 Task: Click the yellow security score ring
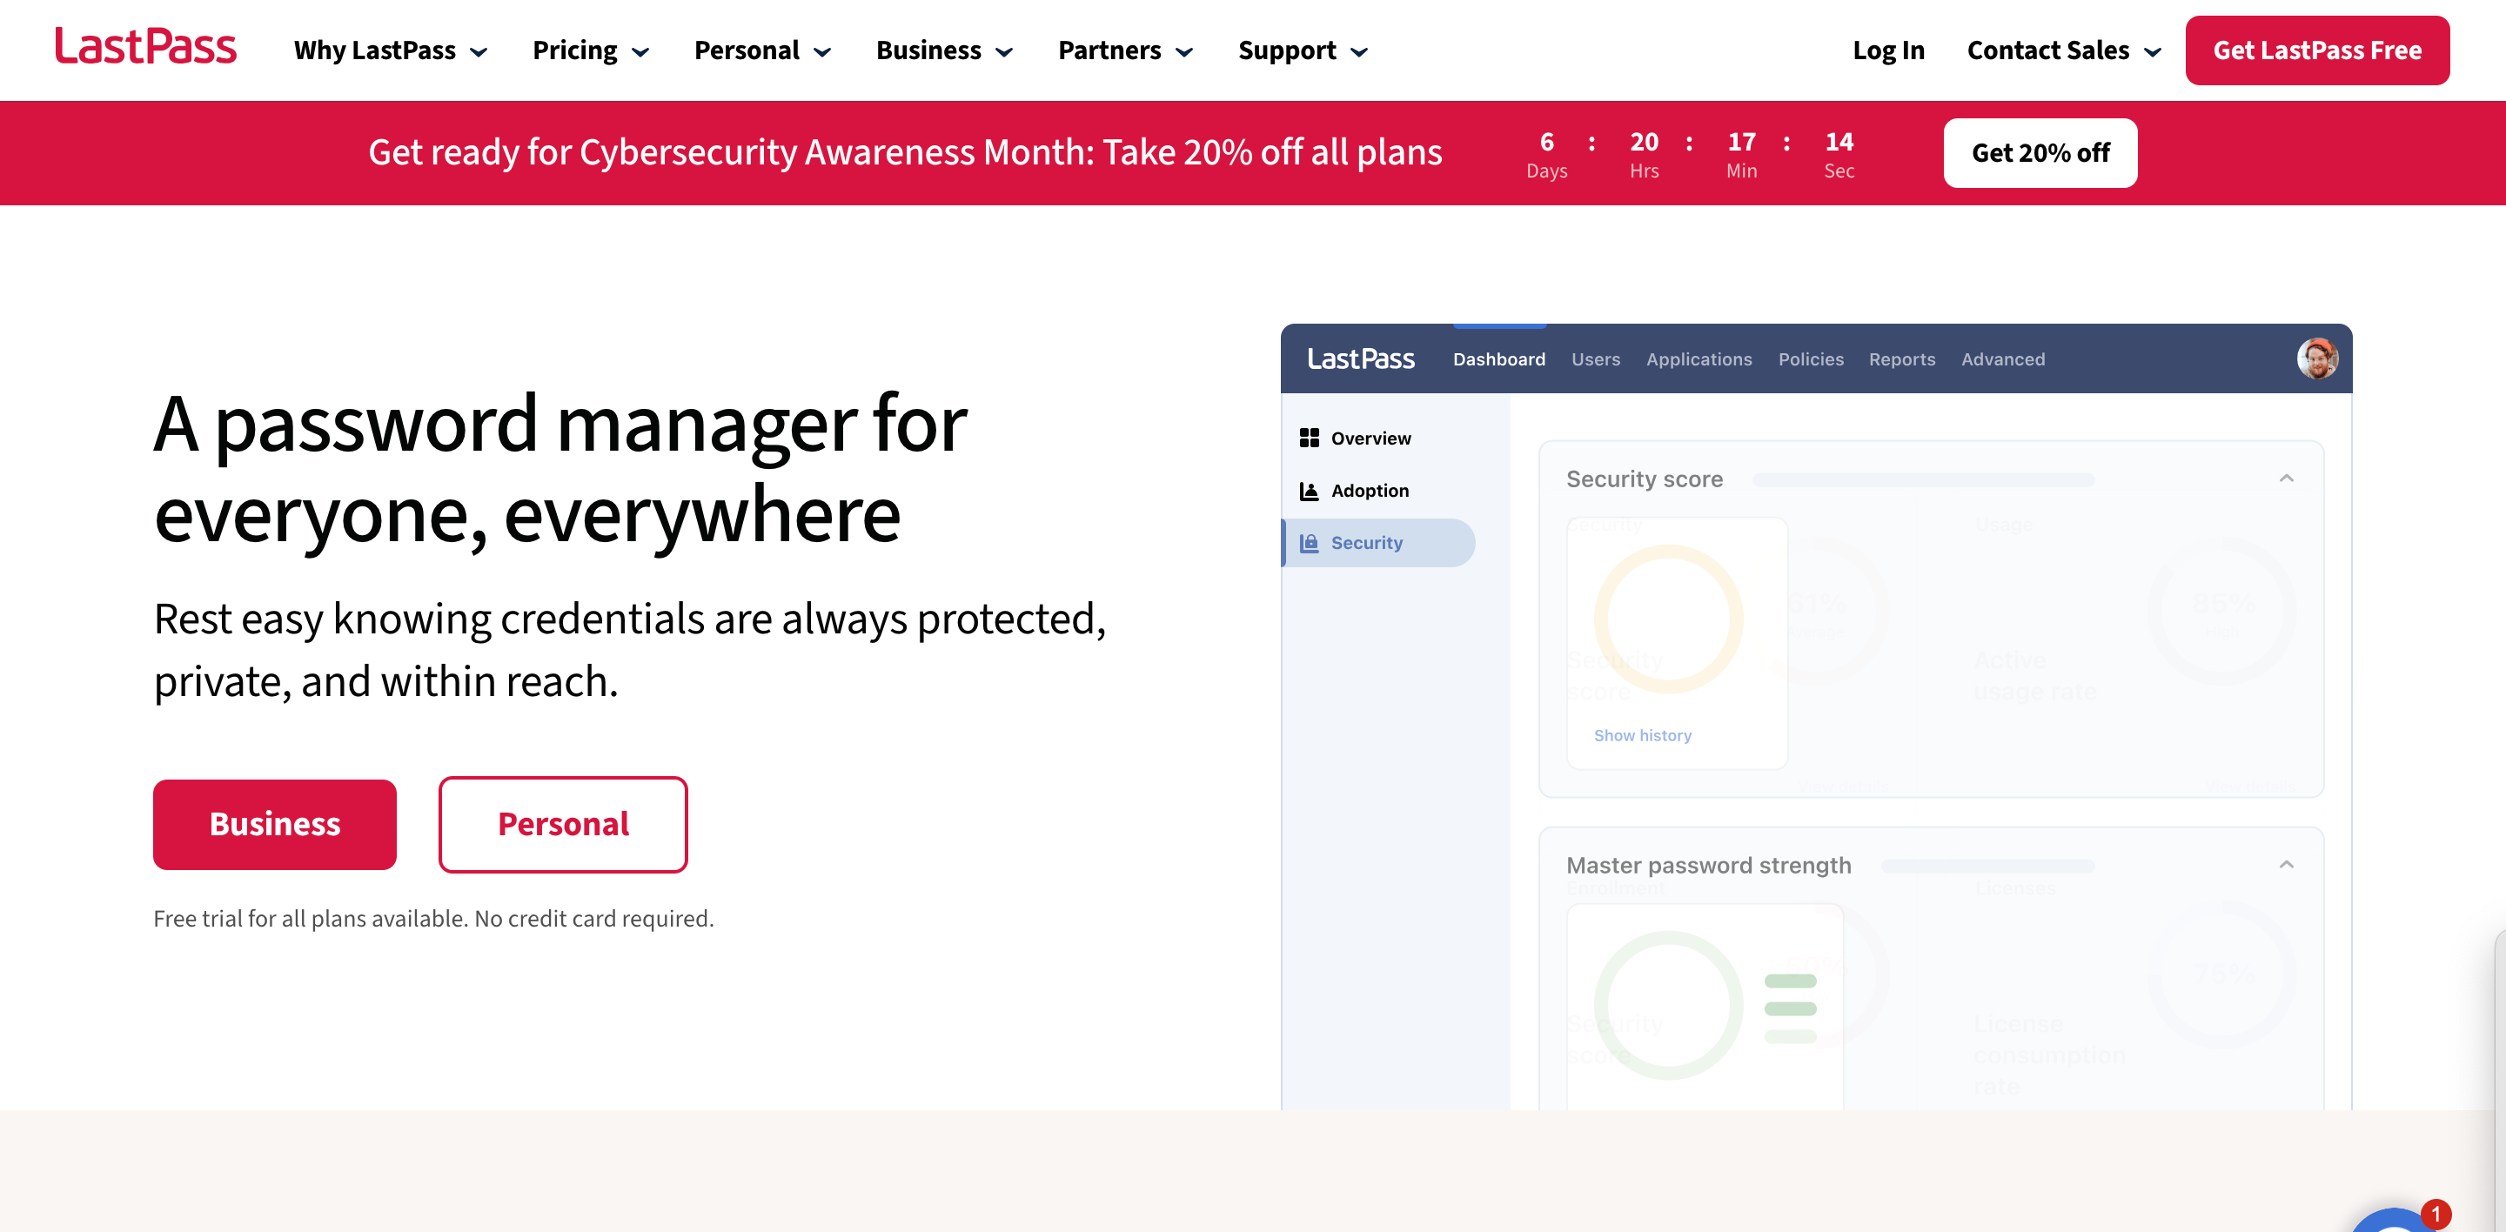tap(1668, 619)
